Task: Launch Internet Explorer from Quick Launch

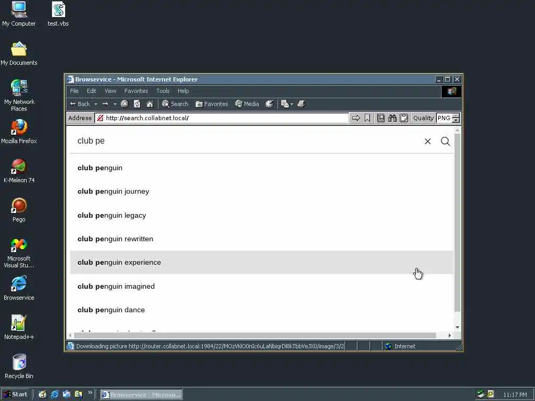Action: [54, 395]
